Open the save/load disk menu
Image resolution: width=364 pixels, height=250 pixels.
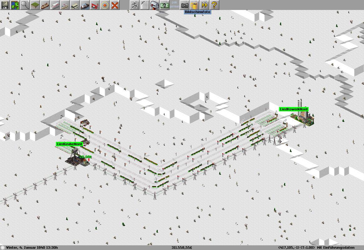coord(5,5)
